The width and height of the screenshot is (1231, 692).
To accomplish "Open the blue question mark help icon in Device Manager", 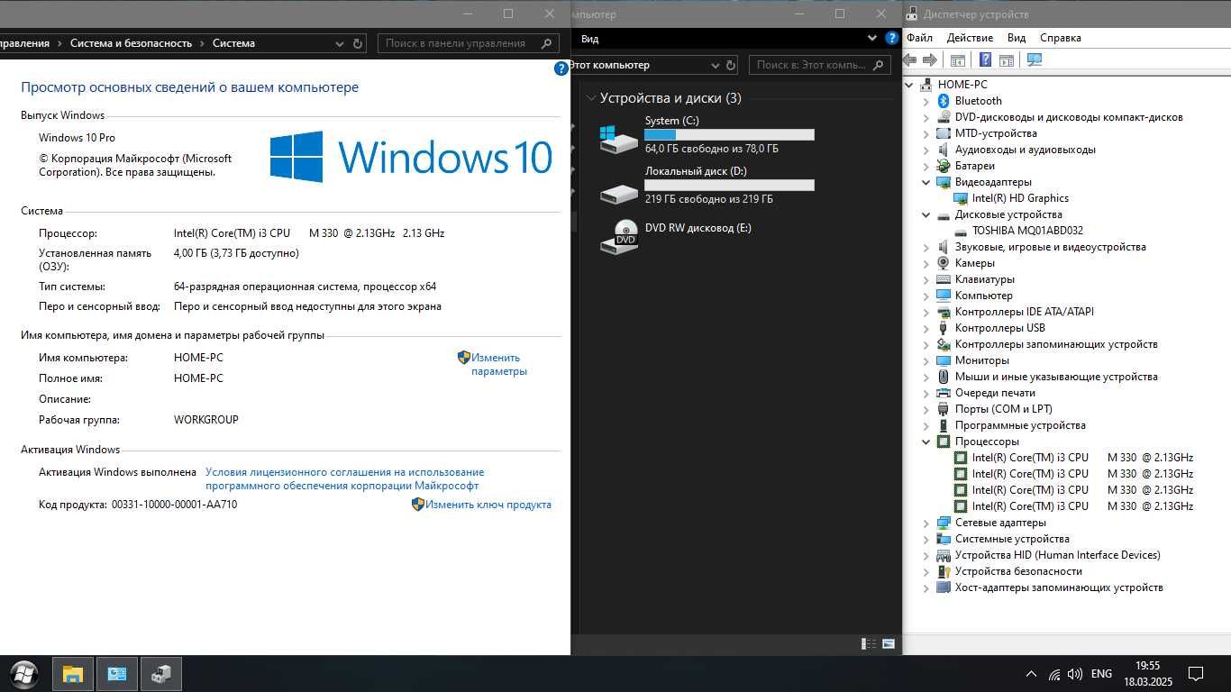I will click(x=985, y=59).
